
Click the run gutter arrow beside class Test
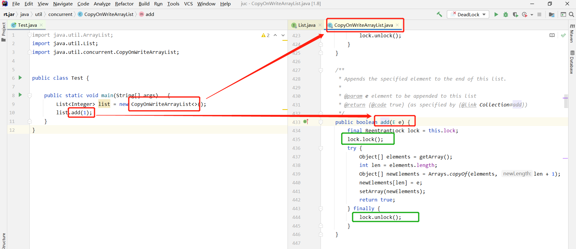click(20, 78)
